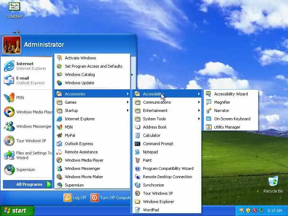Launch the WordPad icon
The image size is (288, 216).
[x=138, y=210]
